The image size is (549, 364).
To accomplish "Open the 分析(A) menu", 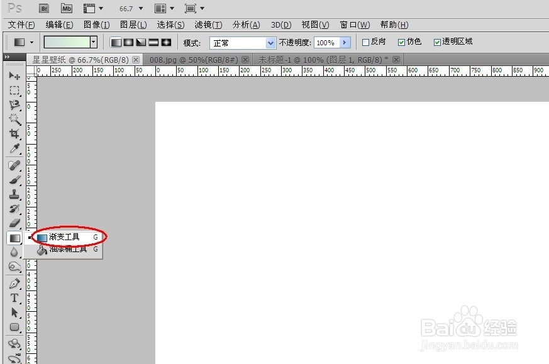I will tap(246, 25).
